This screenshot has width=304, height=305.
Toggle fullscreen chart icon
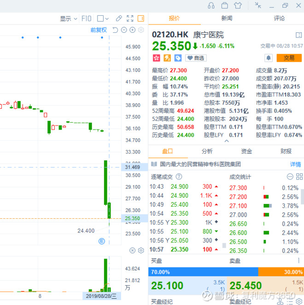[x=130, y=18]
